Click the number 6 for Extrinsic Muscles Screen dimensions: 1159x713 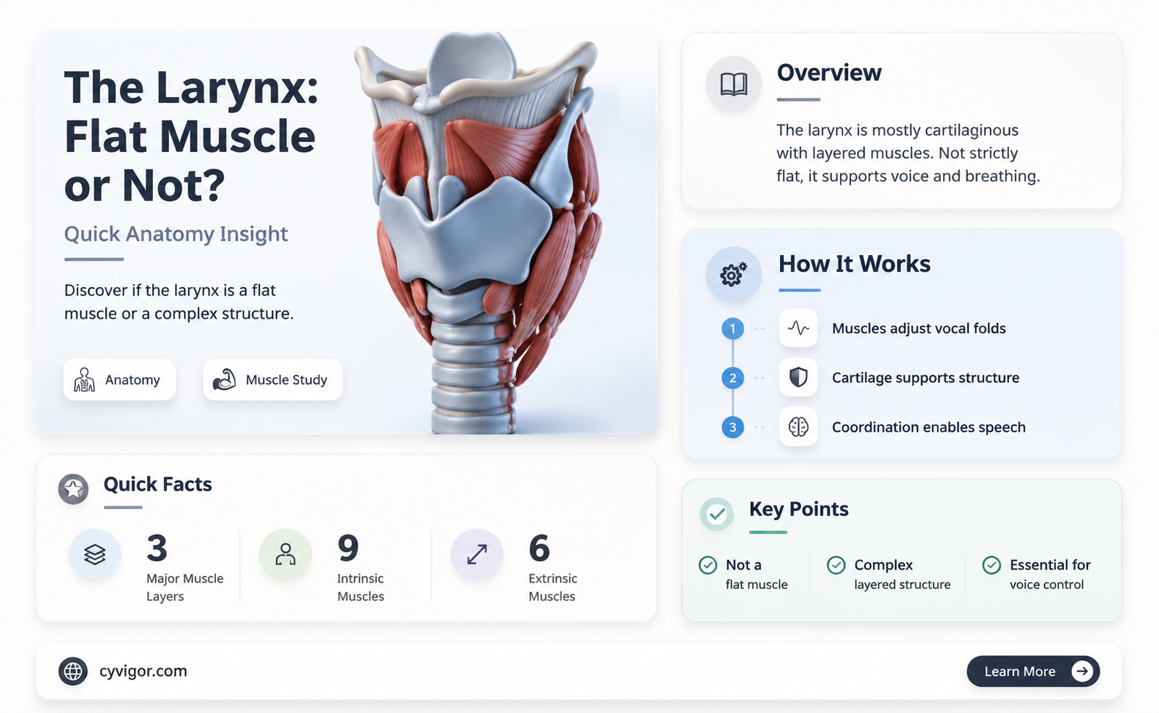tap(539, 548)
